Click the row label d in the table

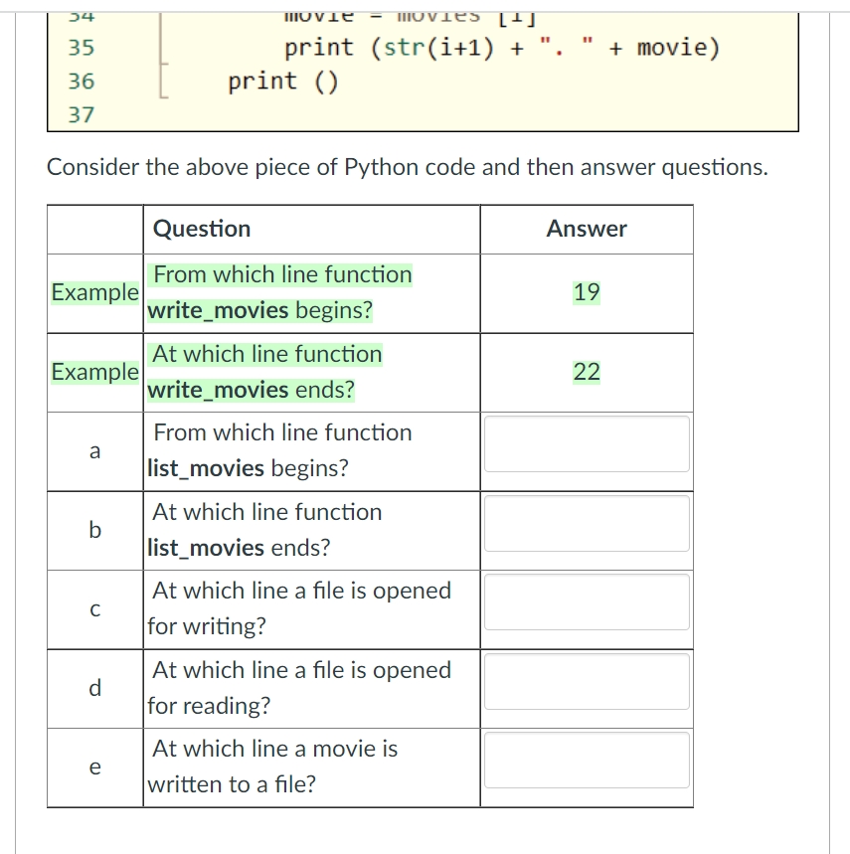tap(94, 688)
